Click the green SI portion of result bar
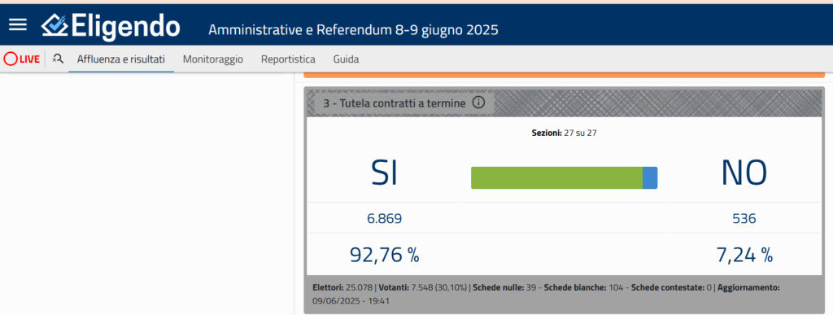 click(x=556, y=178)
